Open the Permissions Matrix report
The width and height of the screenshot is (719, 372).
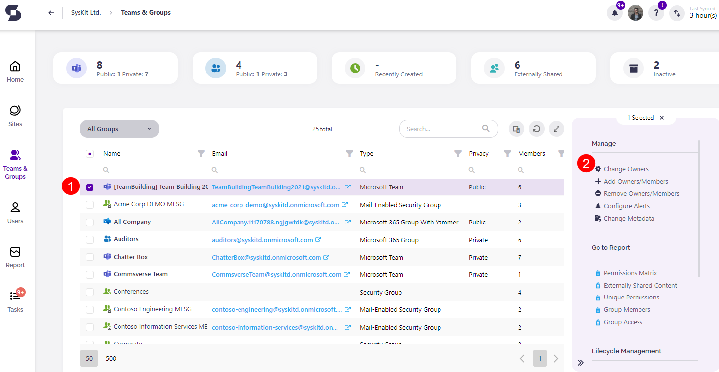630,273
